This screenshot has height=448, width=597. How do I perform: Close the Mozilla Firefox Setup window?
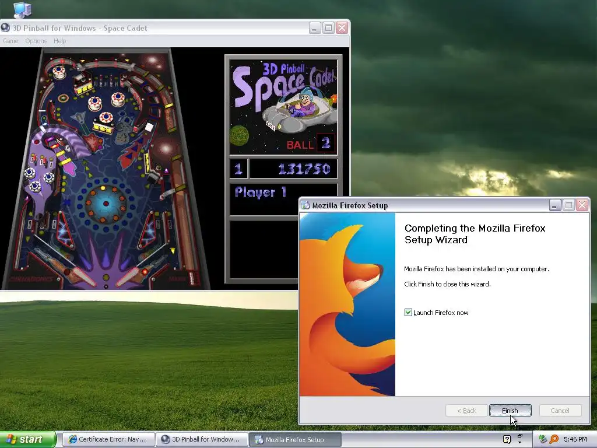click(x=582, y=205)
